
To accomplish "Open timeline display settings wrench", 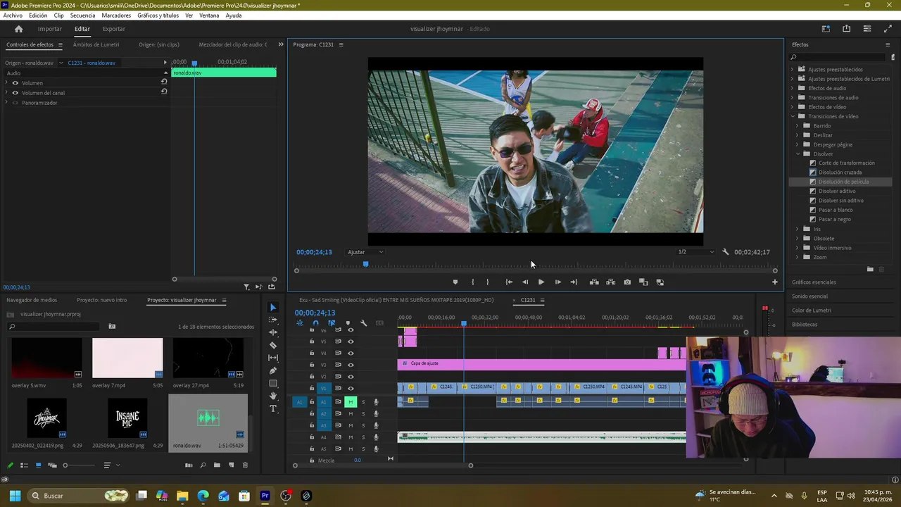I will (363, 323).
